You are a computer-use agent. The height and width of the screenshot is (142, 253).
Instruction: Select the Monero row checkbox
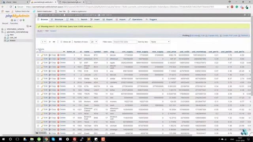(38, 102)
